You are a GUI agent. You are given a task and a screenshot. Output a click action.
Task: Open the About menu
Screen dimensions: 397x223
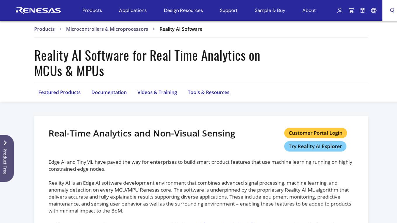309,11
